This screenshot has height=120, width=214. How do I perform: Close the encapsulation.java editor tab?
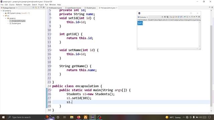(117, 8)
